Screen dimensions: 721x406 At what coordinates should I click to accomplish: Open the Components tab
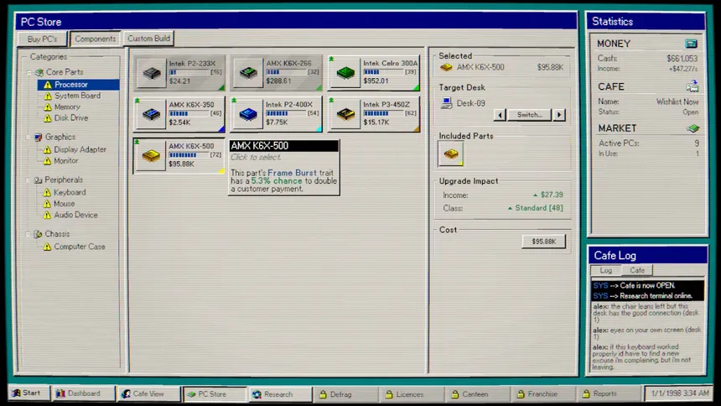point(96,39)
